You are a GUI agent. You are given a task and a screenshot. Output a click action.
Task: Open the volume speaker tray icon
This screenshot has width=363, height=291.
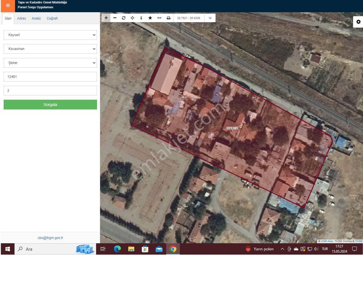[316, 249]
